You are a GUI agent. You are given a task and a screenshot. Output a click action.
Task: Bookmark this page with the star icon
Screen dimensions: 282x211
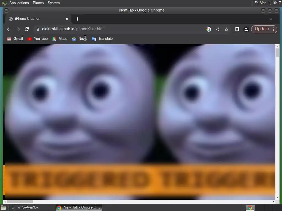tap(226, 29)
